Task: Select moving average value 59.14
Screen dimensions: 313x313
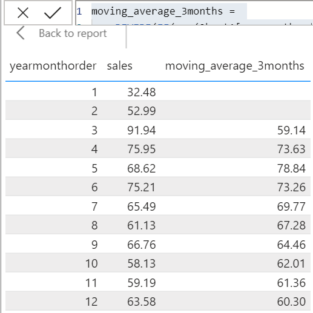Action: [291, 130]
